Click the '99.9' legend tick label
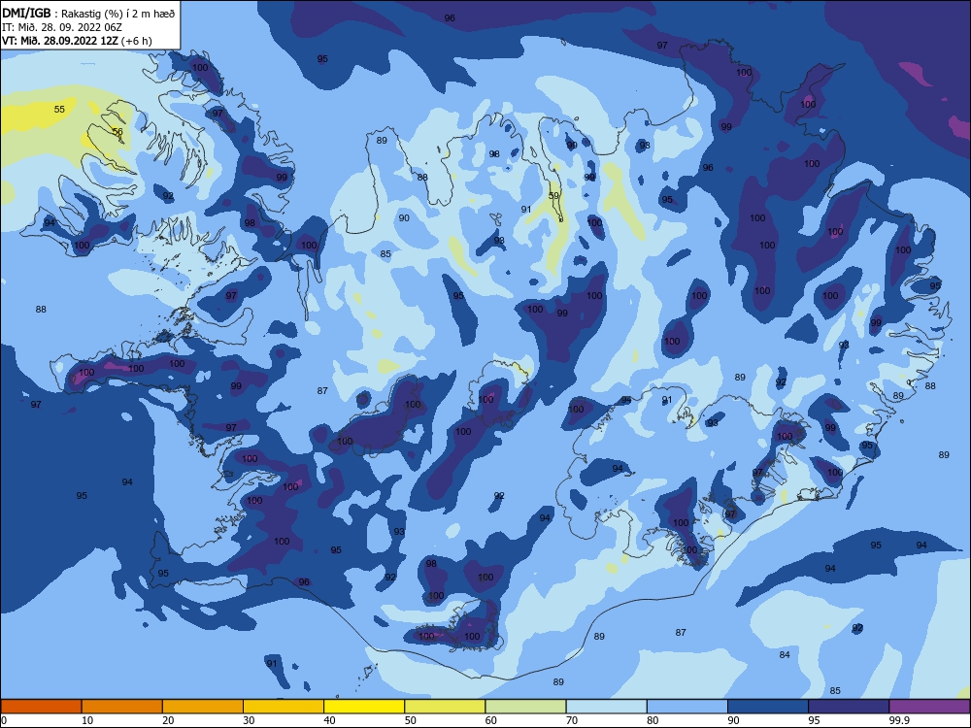Screen dimensions: 971x728 (x=898, y=720)
